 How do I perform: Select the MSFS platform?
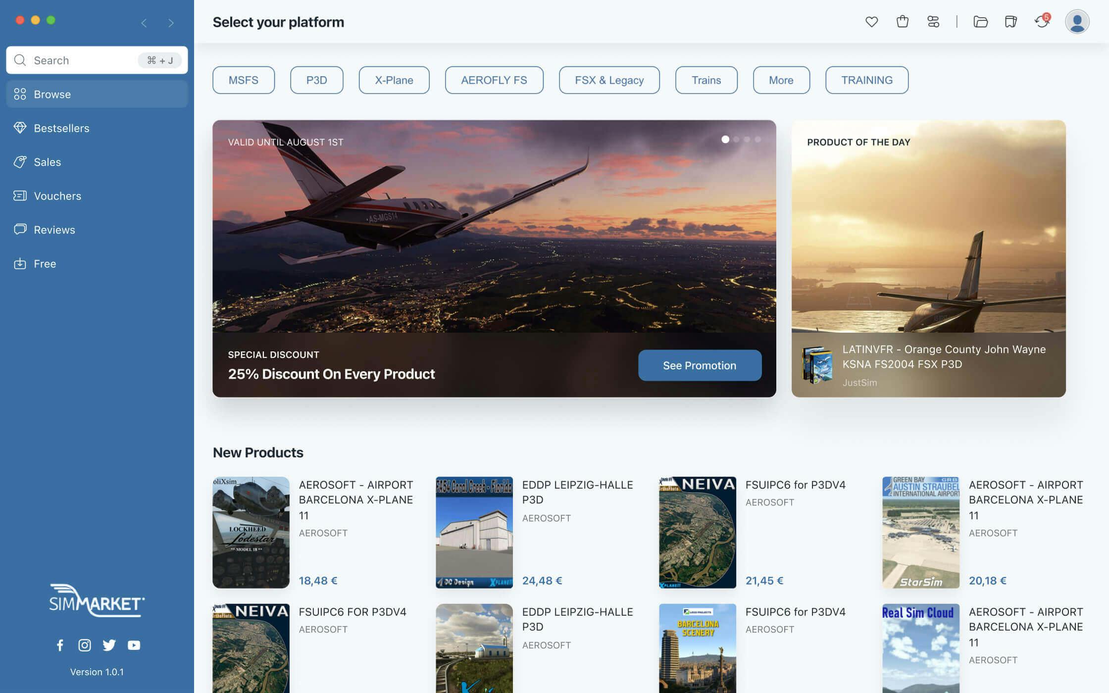click(243, 80)
